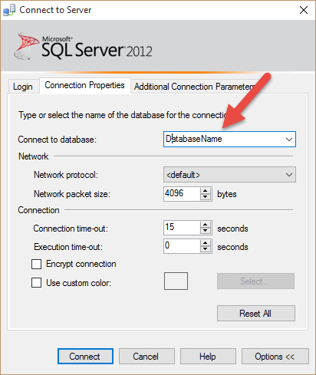
Task: Increase execution time-out with up arrow
Action: point(206,243)
